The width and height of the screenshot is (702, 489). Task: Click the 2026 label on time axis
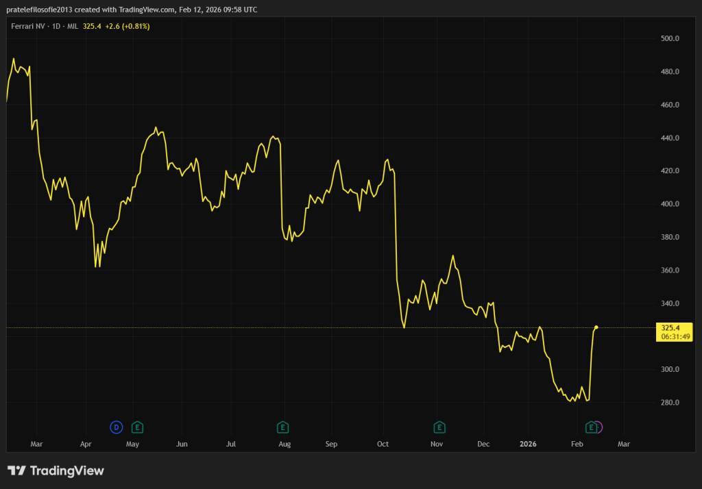tap(528, 444)
